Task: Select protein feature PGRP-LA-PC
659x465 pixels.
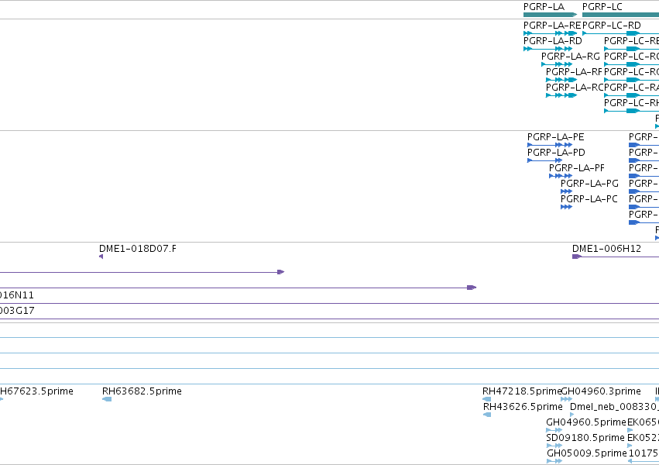Action: point(589,199)
